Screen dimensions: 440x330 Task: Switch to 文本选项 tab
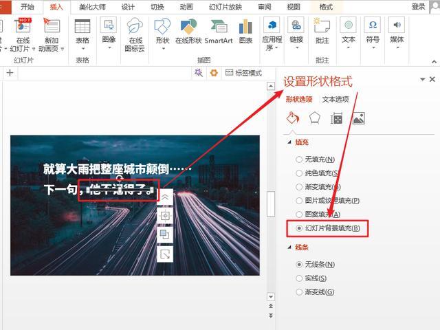tap(335, 99)
